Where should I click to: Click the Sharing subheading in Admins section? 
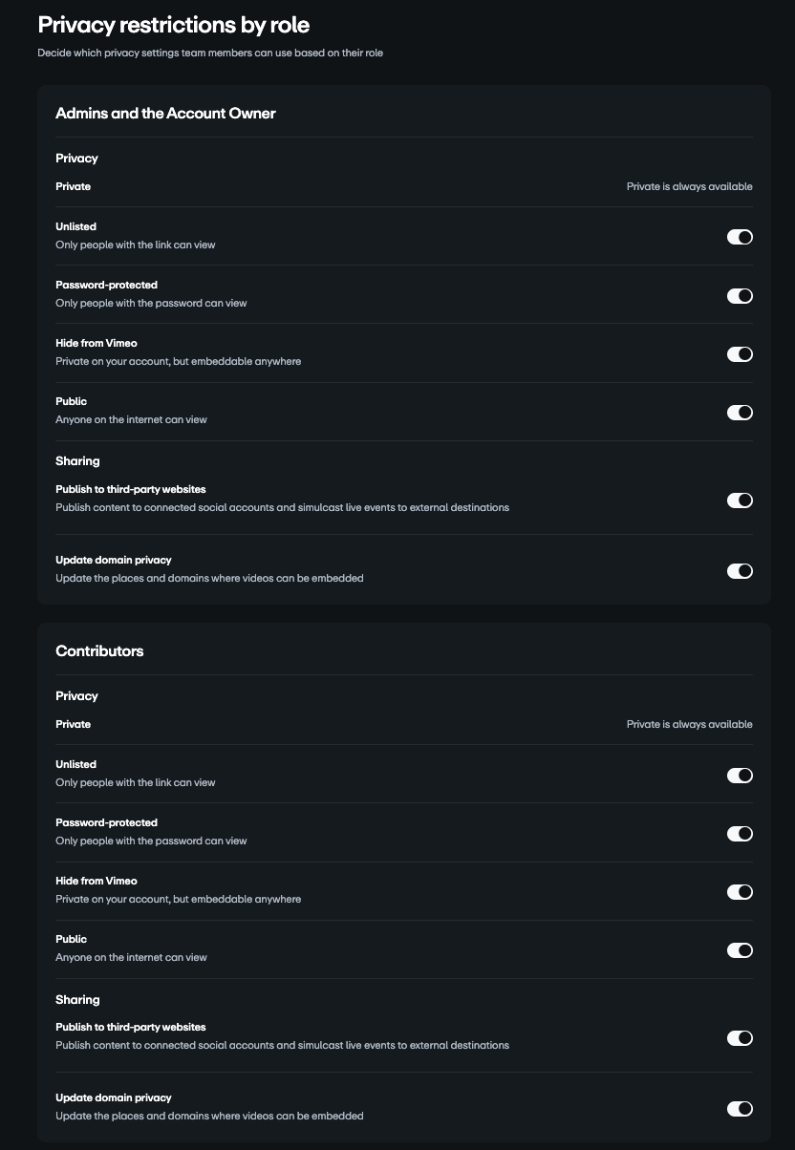[77, 461]
